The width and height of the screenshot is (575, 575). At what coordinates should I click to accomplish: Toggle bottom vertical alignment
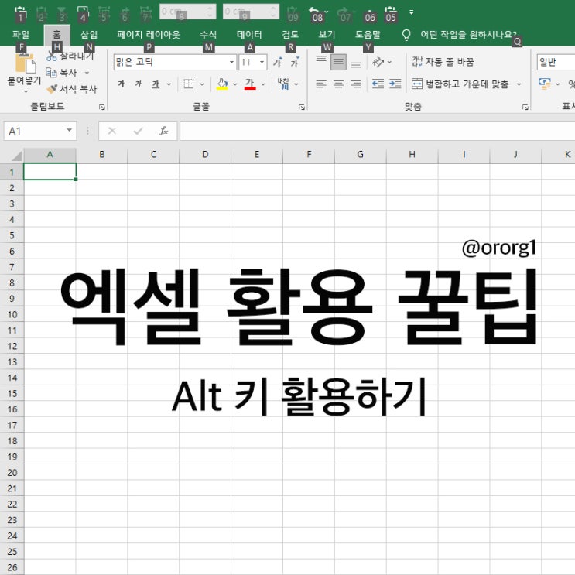point(356,63)
